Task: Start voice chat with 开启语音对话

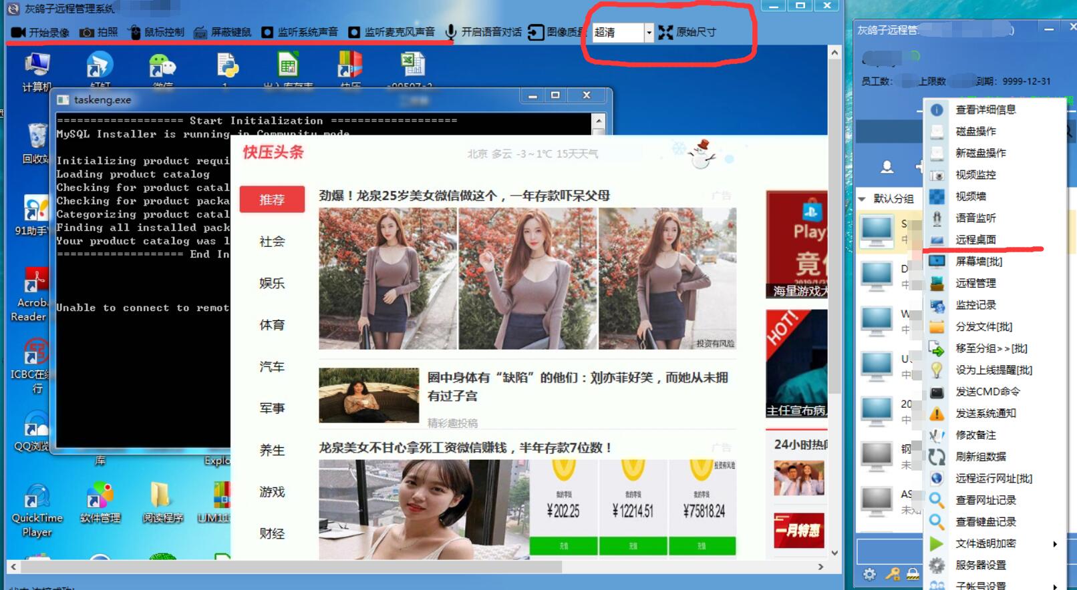Action: click(483, 32)
